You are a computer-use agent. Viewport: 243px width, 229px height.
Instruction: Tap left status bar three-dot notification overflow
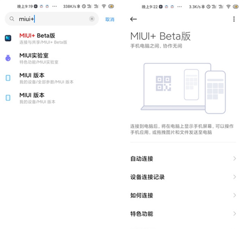pos(55,6)
